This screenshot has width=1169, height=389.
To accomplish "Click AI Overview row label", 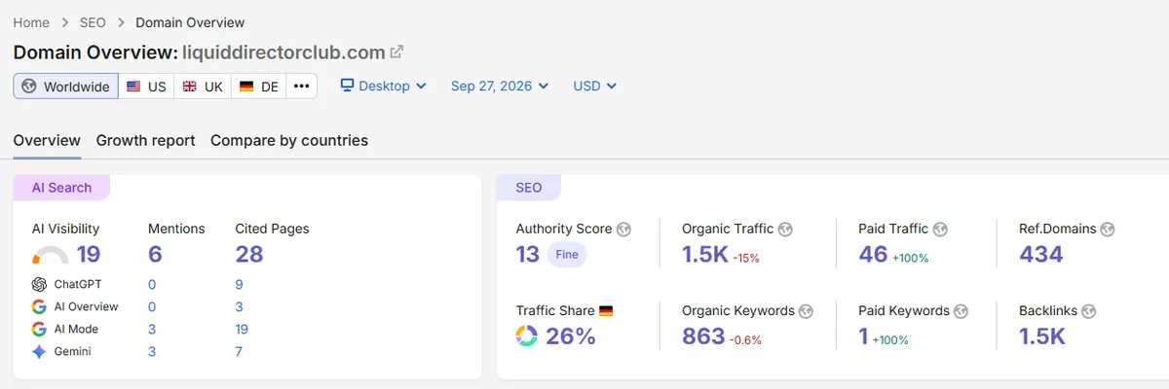I will click(x=86, y=306).
